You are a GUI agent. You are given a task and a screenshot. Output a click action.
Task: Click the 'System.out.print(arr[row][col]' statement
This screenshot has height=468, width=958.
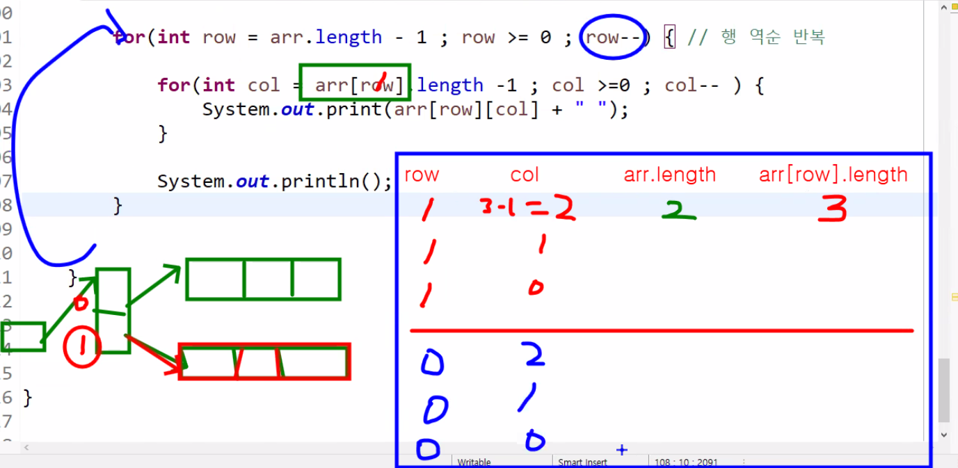pos(415,109)
